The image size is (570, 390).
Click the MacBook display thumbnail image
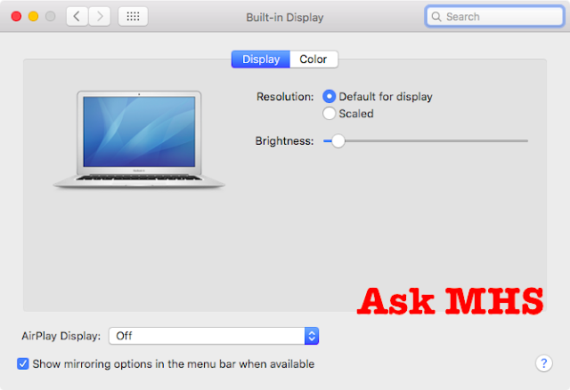coord(139,139)
